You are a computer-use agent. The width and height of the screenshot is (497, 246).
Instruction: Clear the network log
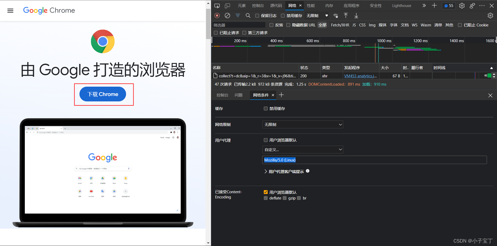(227, 16)
